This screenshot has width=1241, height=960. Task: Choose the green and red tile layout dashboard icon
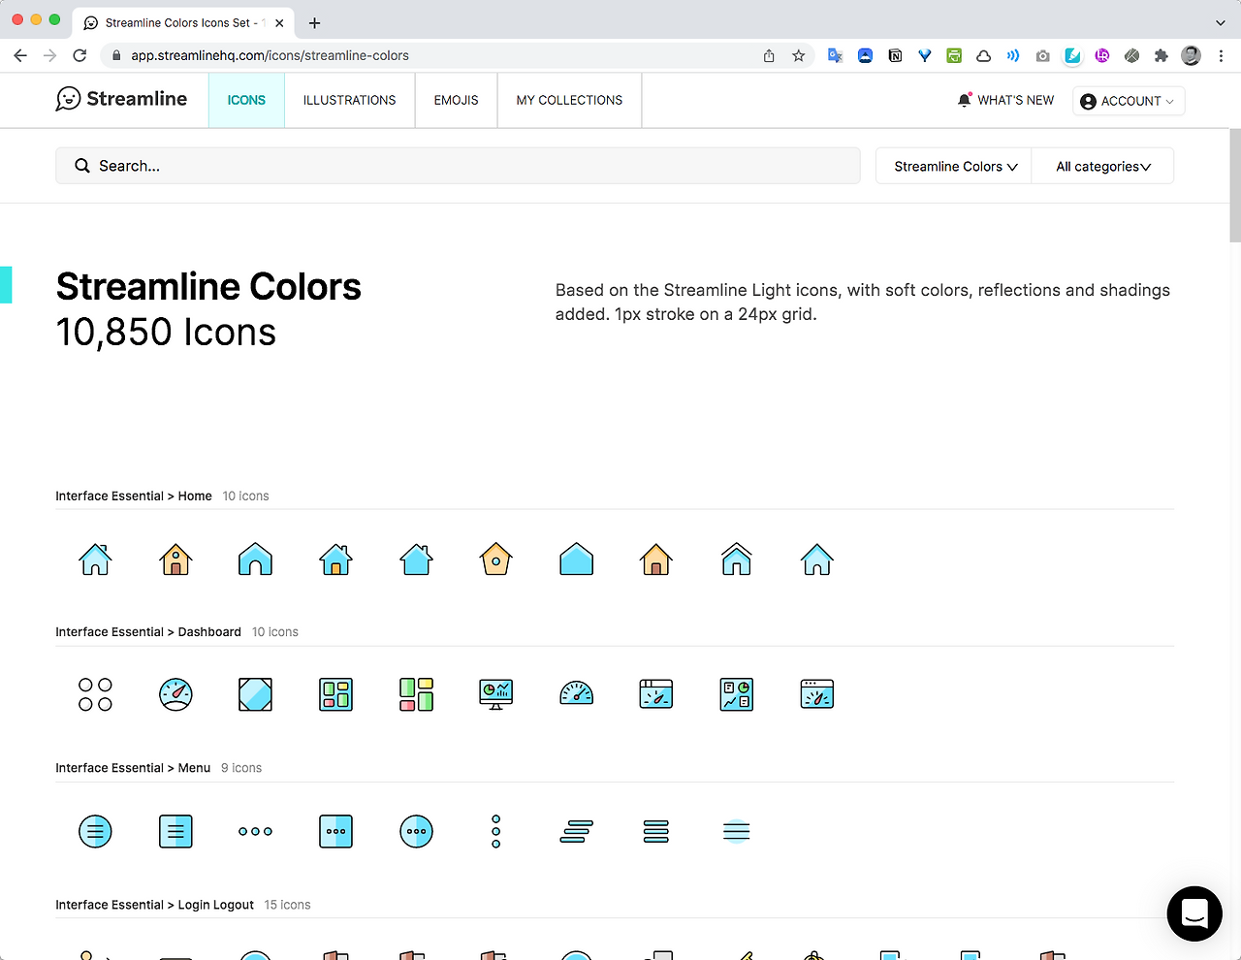click(x=416, y=694)
